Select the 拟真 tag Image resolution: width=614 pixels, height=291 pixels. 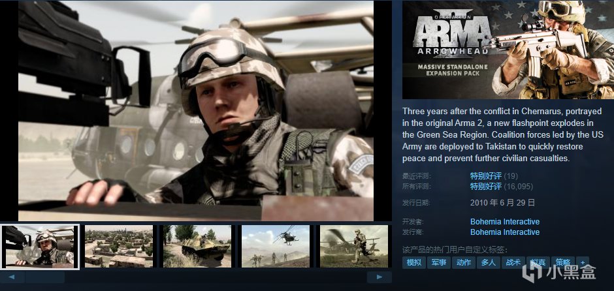click(x=538, y=262)
